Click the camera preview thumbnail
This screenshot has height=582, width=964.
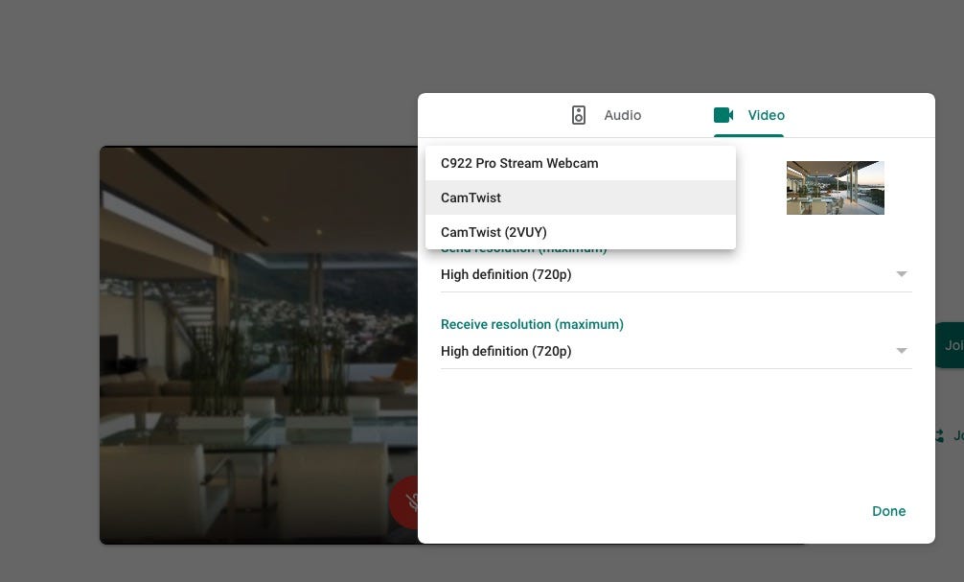pos(835,188)
